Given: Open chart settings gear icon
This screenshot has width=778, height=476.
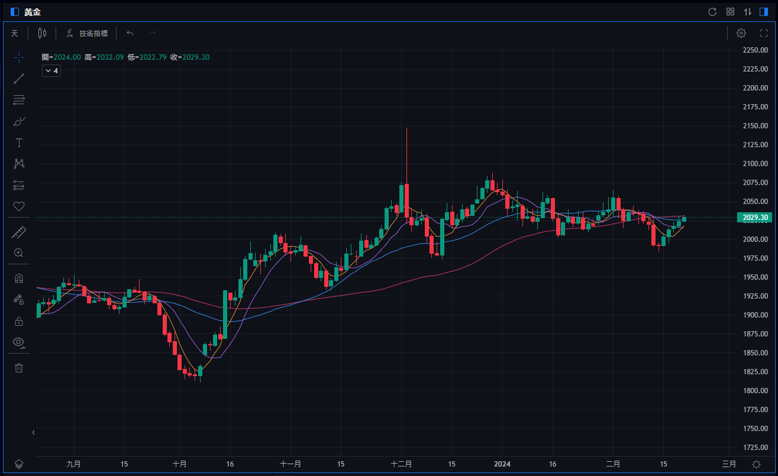Looking at the screenshot, I should (x=741, y=33).
